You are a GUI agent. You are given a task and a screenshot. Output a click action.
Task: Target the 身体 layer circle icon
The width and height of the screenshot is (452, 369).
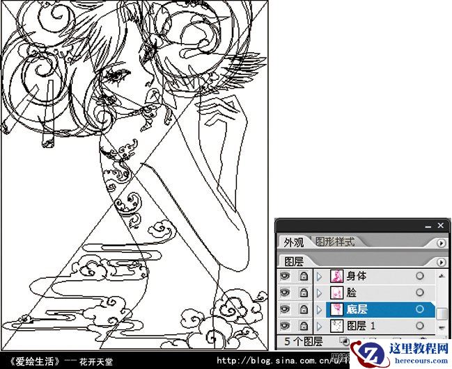(x=420, y=276)
